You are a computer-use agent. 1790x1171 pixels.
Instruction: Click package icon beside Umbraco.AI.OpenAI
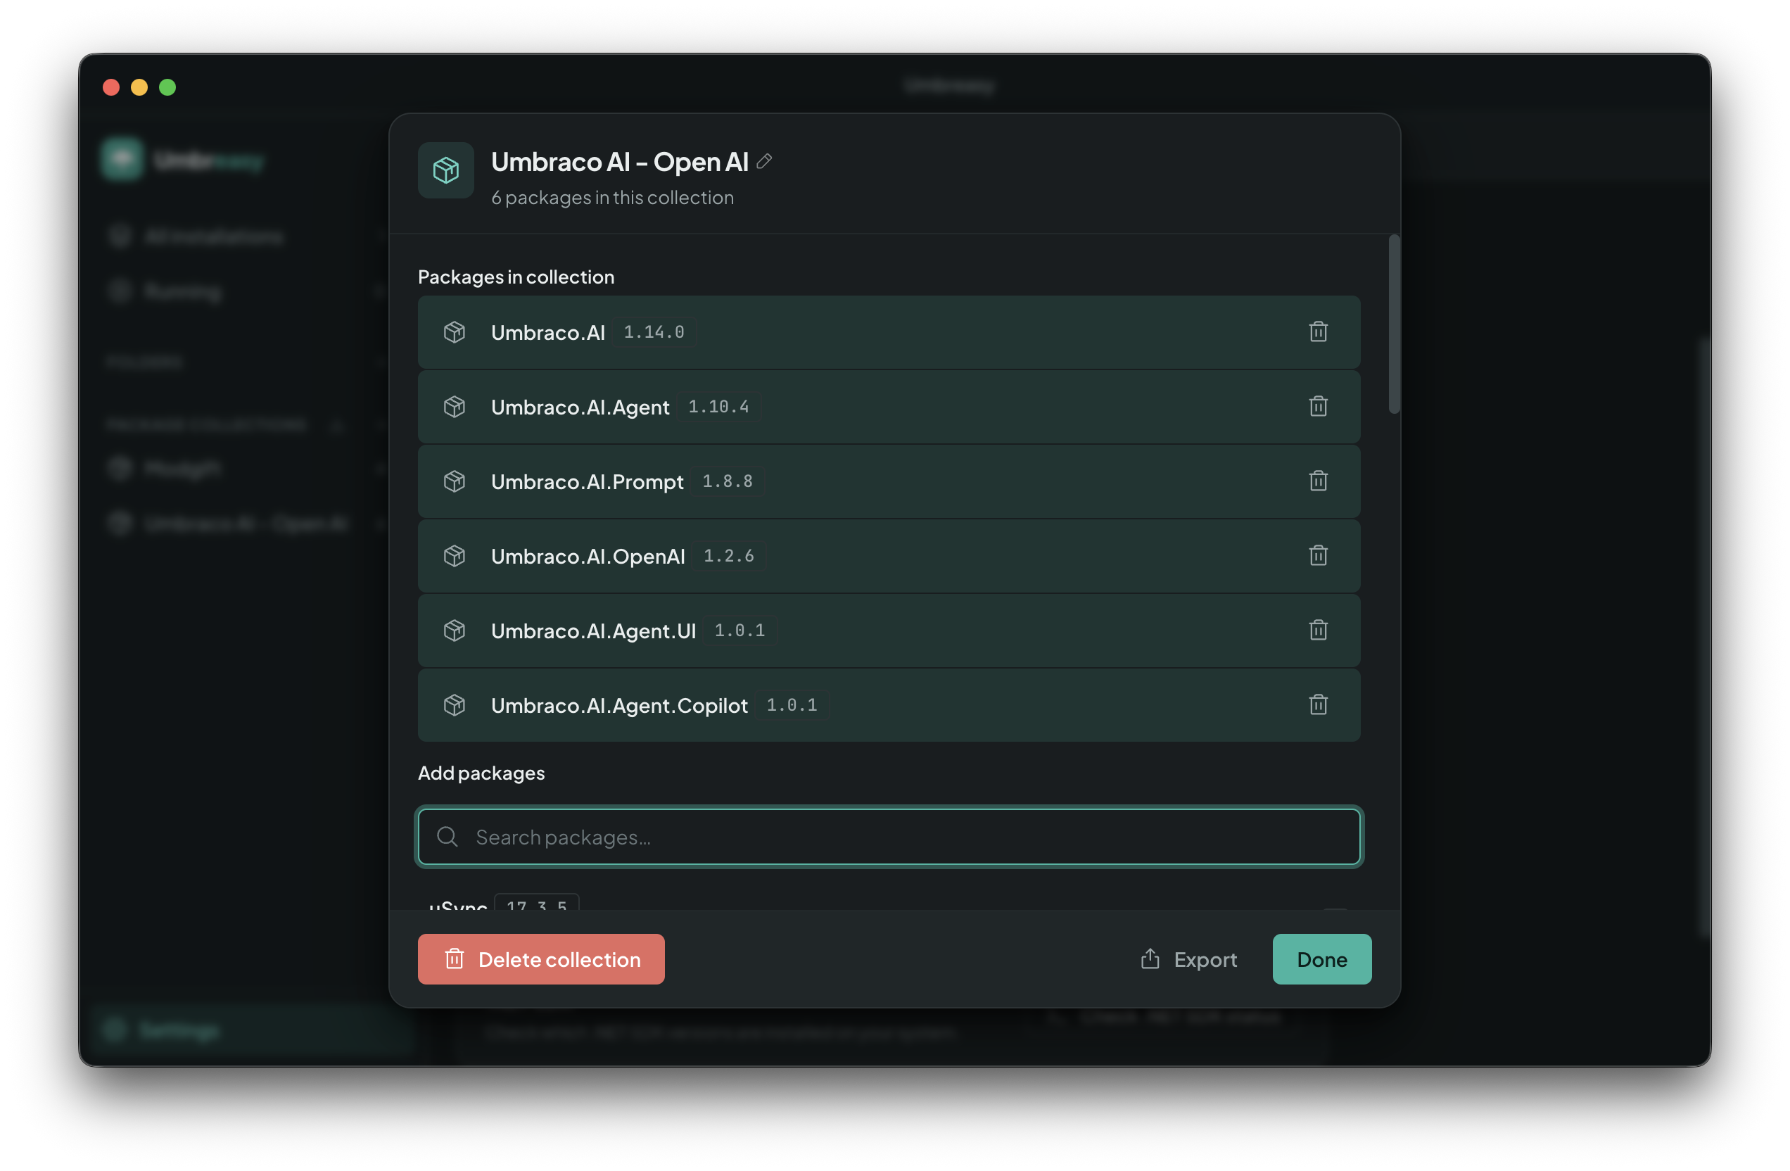[455, 555]
